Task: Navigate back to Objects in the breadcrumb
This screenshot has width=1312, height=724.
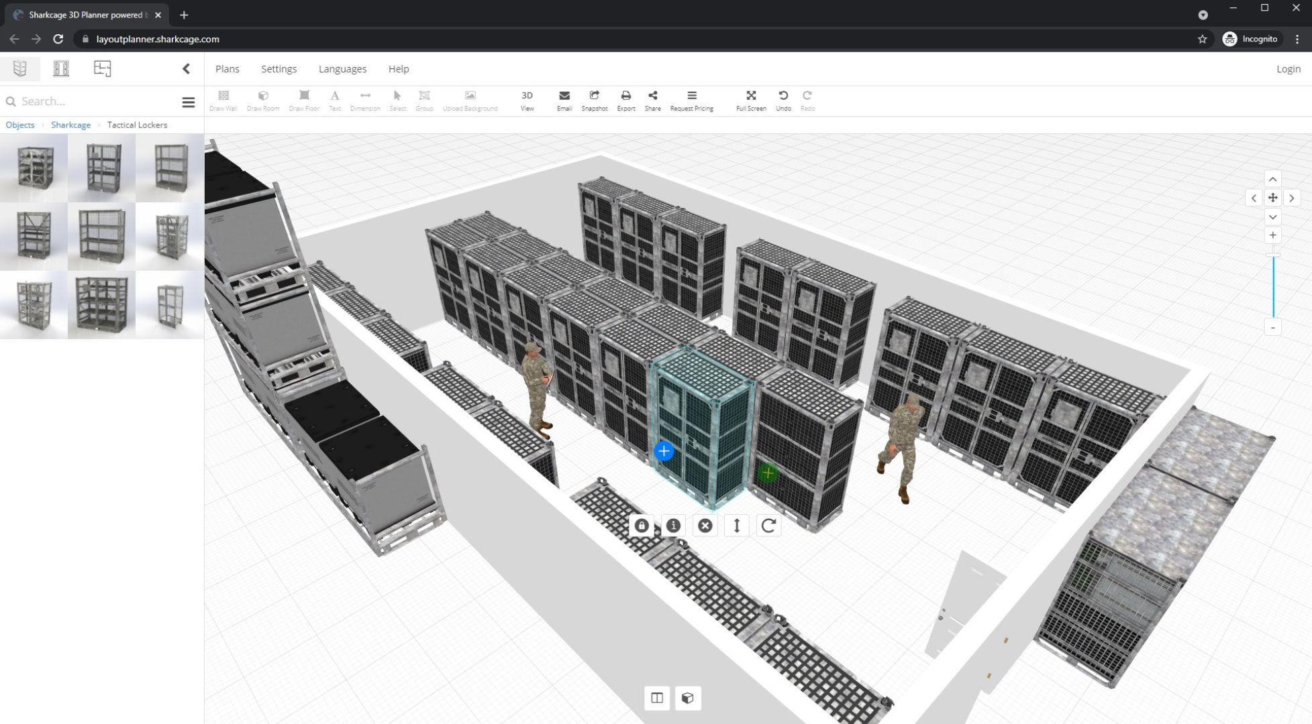Action: click(x=19, y=125)
